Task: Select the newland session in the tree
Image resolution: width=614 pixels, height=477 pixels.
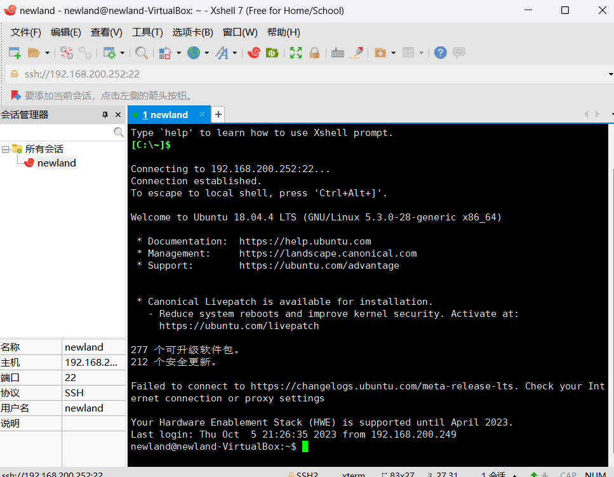Action: point(57,163)
